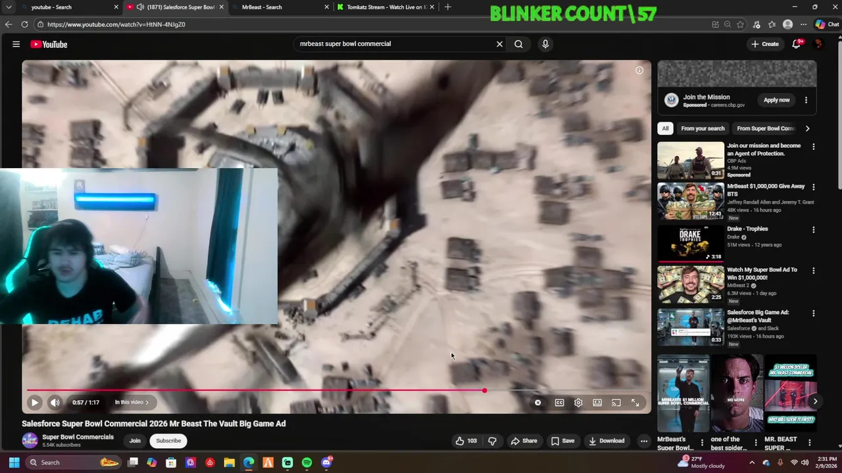Viewport: 842px width, 473px height.
Task: Open a new browser tab
Action: pyautogui.click(x=448, y=7)
